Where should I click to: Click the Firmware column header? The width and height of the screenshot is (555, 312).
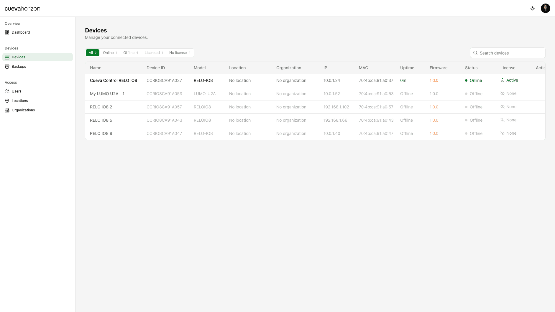pyautogui.click(x=439, y=68)
